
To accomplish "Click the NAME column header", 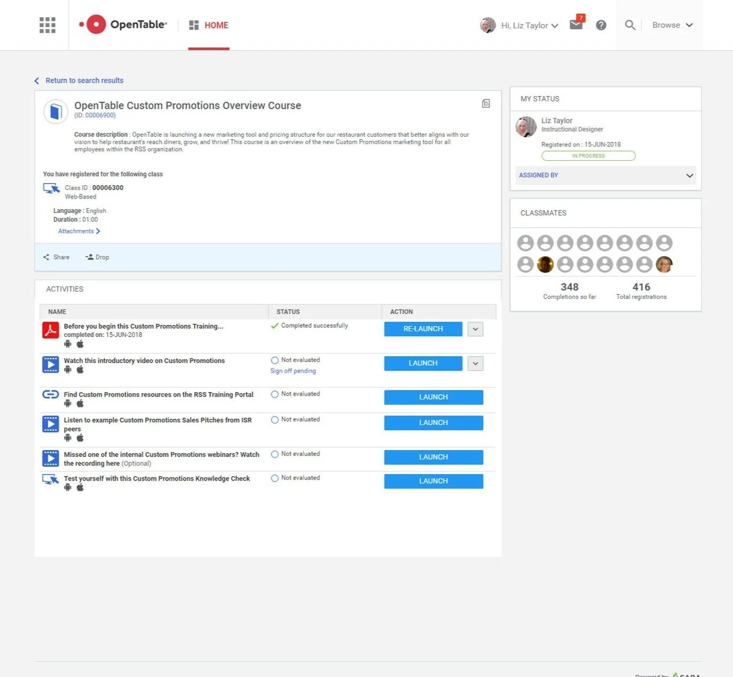I will pos(57,312).
